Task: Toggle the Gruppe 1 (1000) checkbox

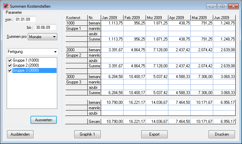Action: (x=10, y=60)
